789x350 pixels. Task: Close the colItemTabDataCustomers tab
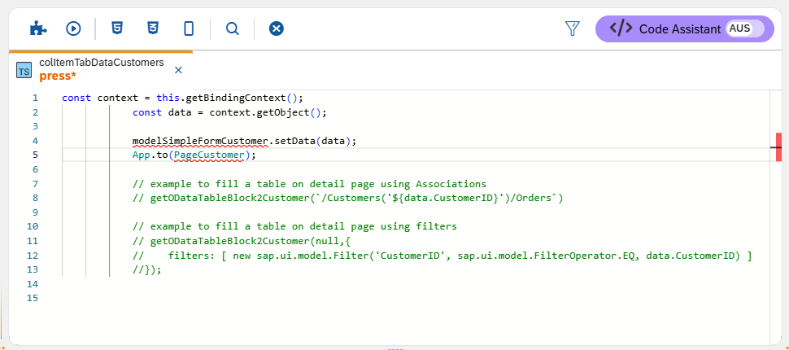click(x=178, y=70)
